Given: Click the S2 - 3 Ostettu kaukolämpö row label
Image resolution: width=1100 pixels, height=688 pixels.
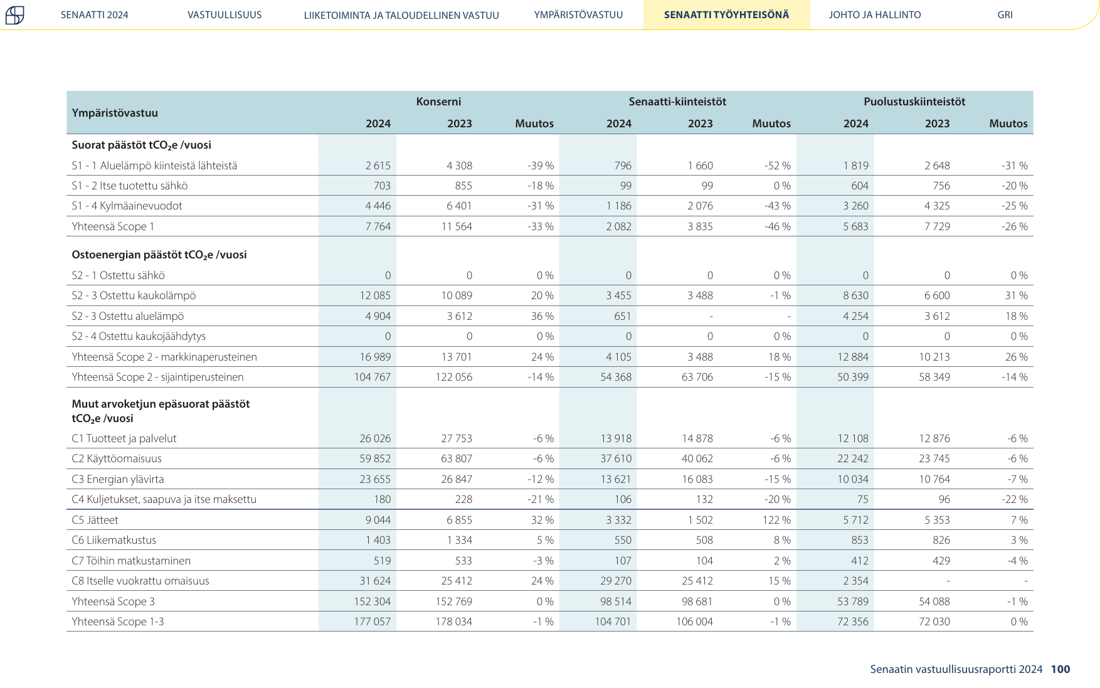Looking at the screenshot, I should click(134, 295).
